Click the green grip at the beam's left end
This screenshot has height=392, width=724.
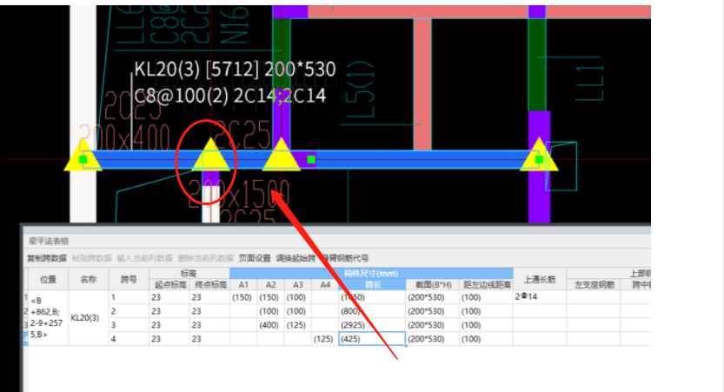pos(83,159)
